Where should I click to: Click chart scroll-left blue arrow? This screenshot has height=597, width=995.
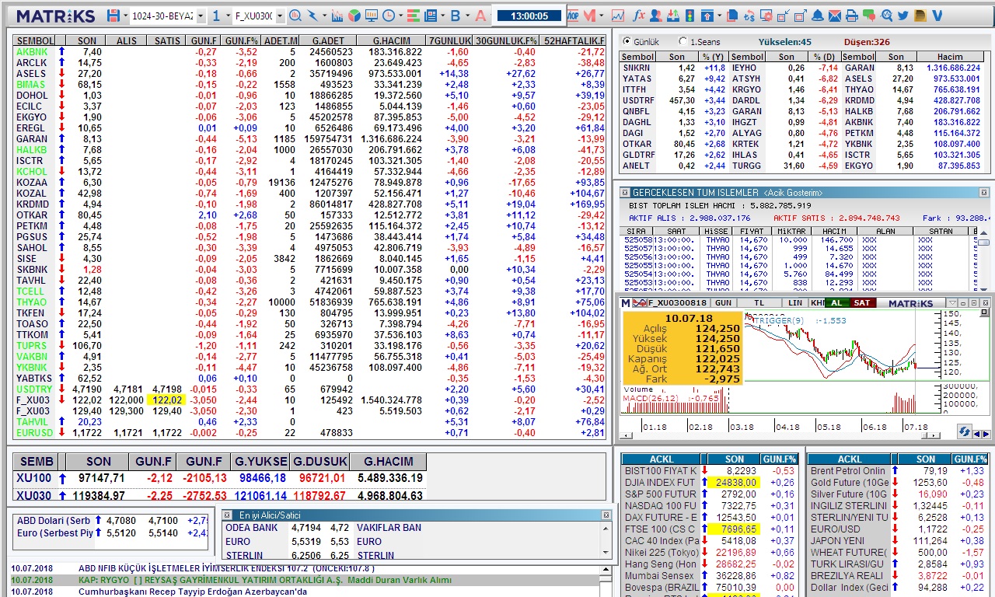978,434
